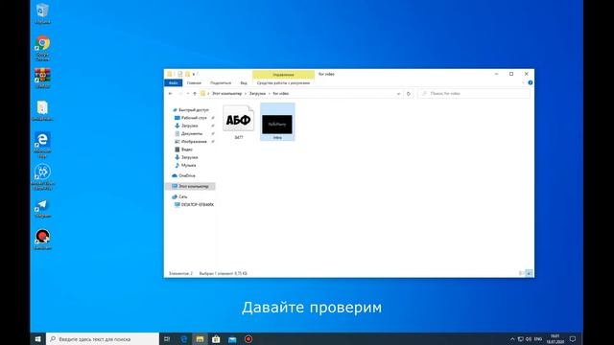Open Музыка in navigation pane
Viewport: 614px width, 345px height.
188,165
